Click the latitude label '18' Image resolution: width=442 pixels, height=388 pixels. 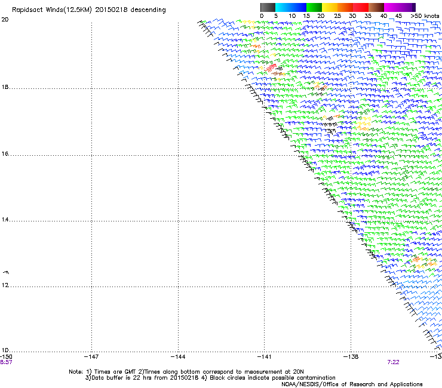[5, 87]
